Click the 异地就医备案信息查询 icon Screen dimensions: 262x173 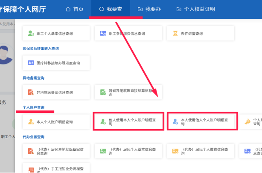[x=31, y=92]
